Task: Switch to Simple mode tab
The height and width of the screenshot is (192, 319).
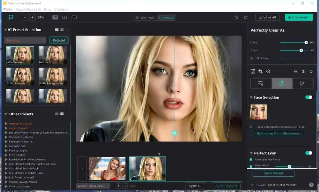Action: point(145,18)
